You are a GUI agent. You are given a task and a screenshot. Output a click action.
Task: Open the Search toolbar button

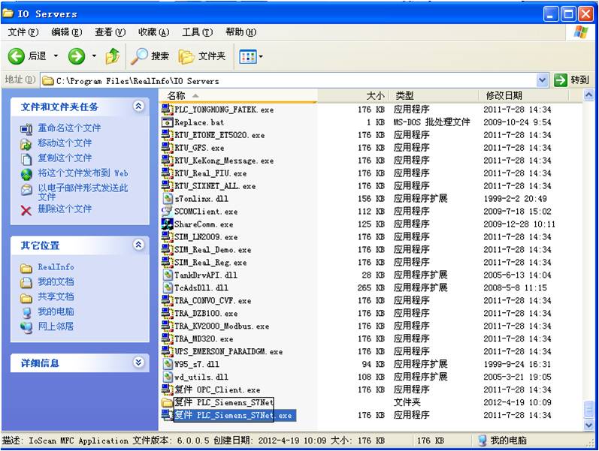coord(150,56)
